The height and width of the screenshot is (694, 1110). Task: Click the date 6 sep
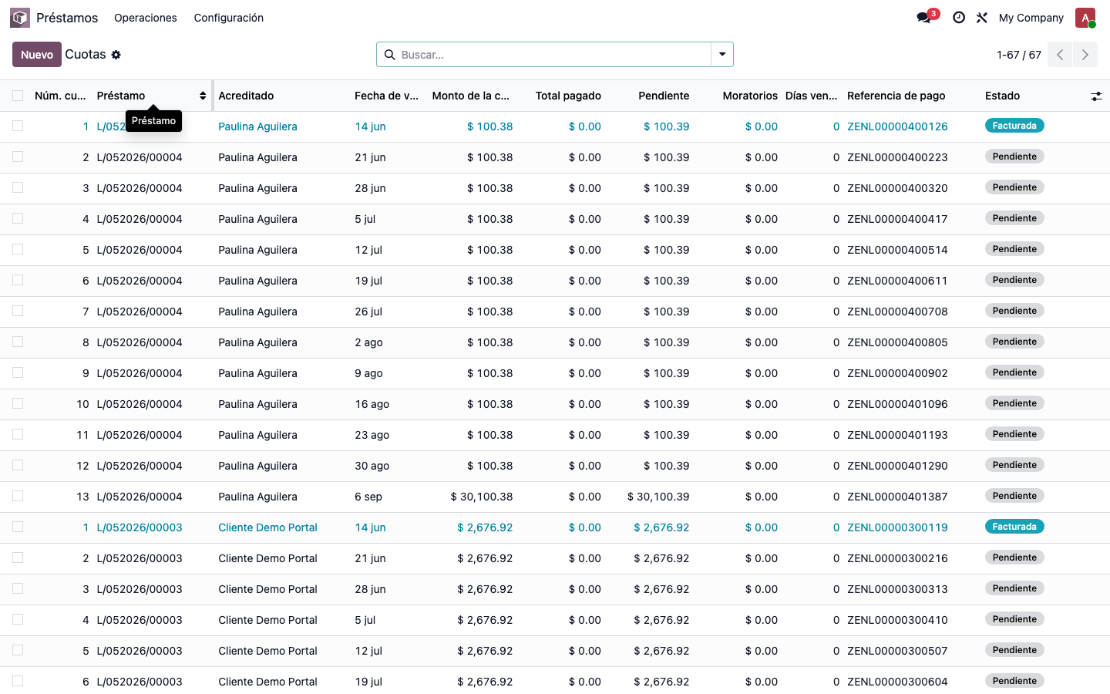pos(368,497)
